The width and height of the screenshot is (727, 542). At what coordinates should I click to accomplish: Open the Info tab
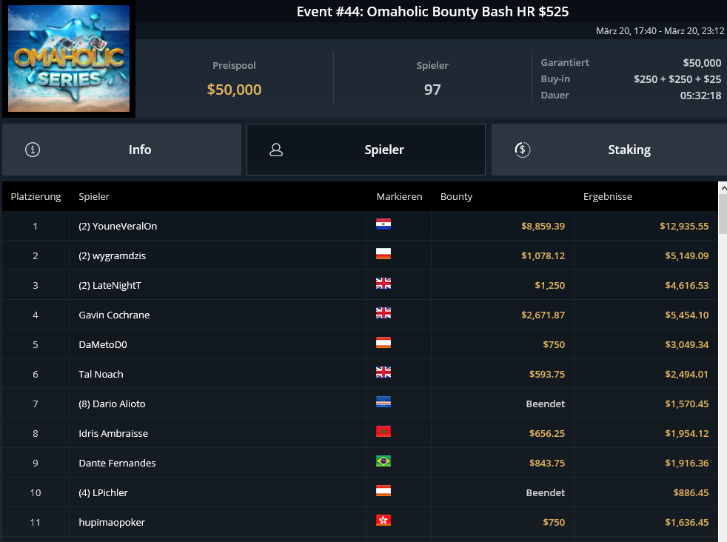coord(121,150)
